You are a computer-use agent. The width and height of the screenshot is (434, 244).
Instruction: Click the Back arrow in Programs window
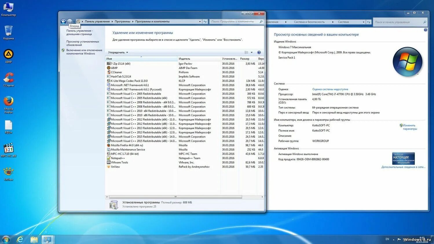(x=63, y=21)
